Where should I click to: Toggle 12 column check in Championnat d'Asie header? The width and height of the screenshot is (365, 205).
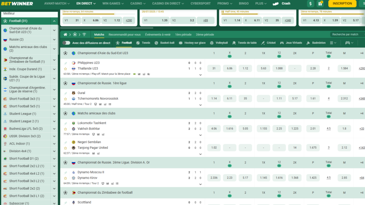279,56
